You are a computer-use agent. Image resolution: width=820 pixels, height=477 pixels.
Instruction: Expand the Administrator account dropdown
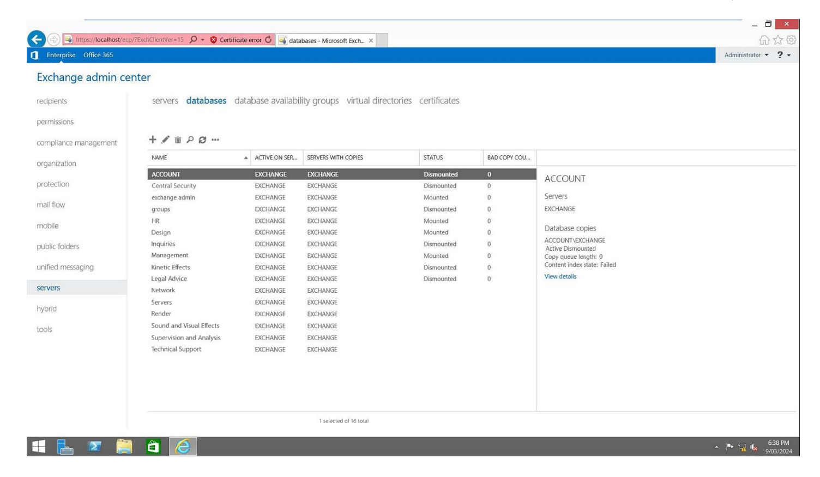tap(746, 55)
